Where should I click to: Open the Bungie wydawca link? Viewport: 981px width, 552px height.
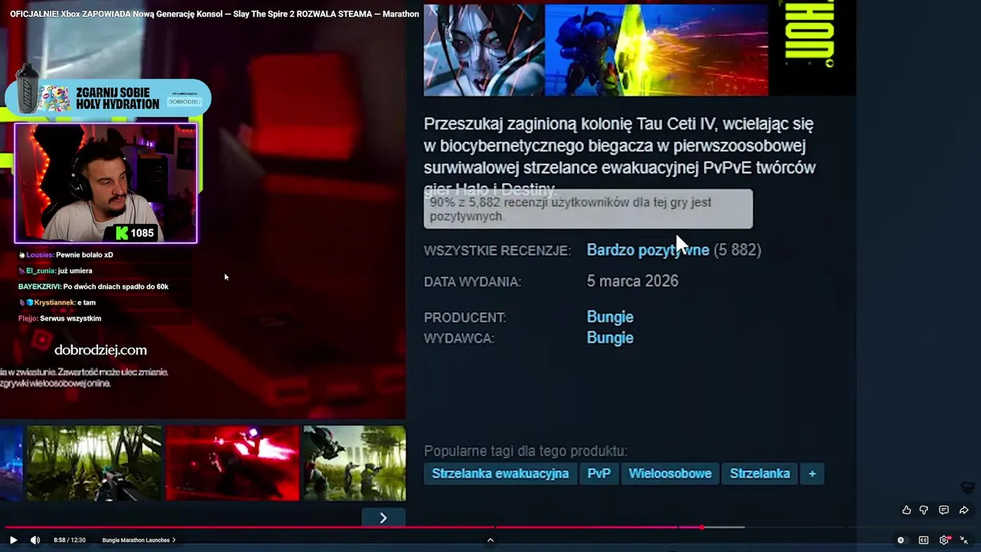click(x=610, y=337)
